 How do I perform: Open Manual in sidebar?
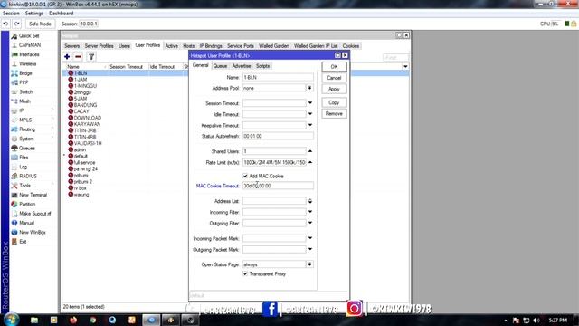[26, 223]
